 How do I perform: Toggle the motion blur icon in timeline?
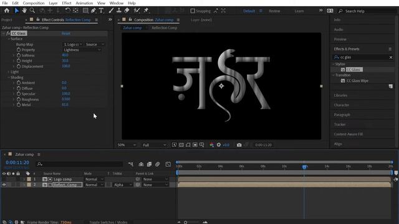[x=158, y=164]
